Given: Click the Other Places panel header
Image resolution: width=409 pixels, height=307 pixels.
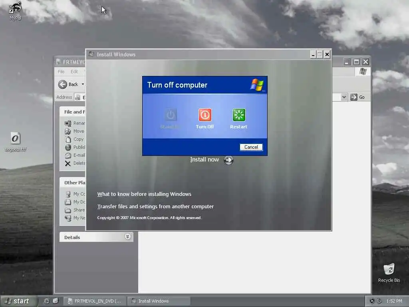Looking at the screenshot, I should click(73, 182).
